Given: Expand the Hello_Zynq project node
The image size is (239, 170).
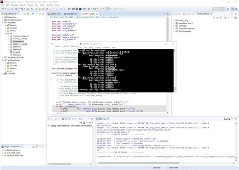Looking at the screenshot, I should click(x=3, y=17).
